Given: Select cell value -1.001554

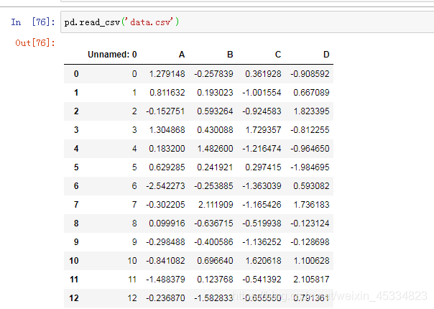Looking at the screenshot, I should click(x=262, y=93).
